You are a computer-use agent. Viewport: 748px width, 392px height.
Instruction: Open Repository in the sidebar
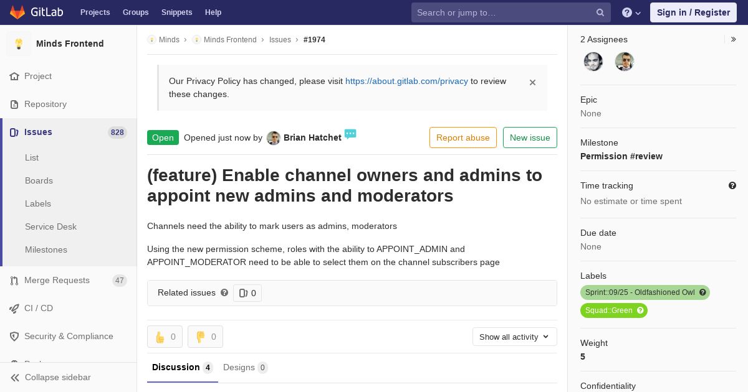coord(46,104)
